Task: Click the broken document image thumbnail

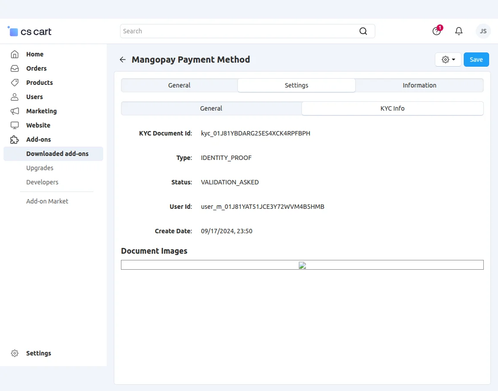Action: 302,265
